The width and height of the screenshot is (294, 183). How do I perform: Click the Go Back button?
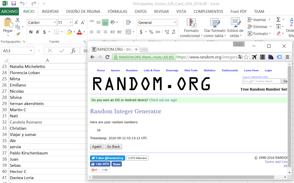[113, 147]
